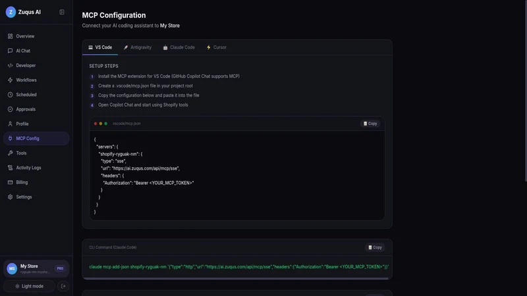
Task: Switch to the Antigravity tab
Action: click(138, 47)
